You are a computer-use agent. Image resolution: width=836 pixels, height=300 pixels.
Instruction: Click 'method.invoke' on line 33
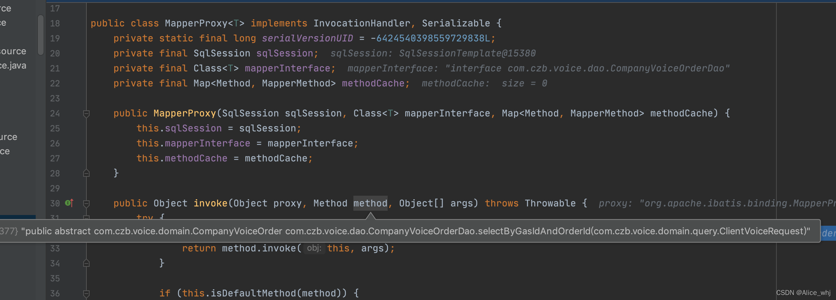259,248
